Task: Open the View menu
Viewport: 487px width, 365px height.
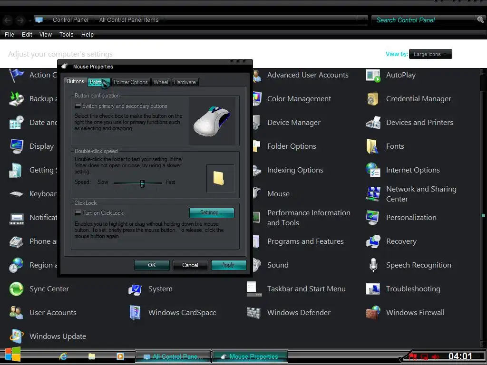Action: [45, 34]
